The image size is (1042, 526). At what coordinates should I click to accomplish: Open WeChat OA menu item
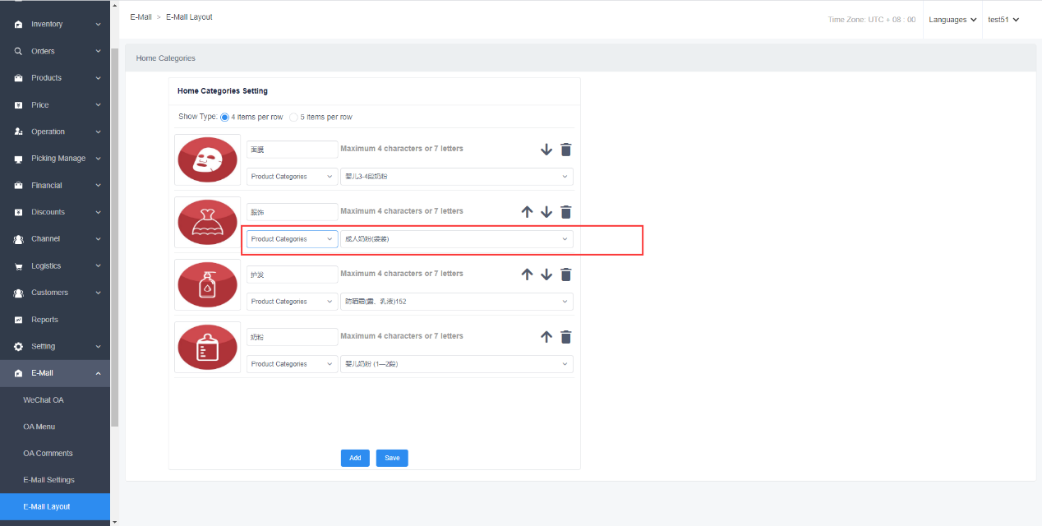pos(44,400)
